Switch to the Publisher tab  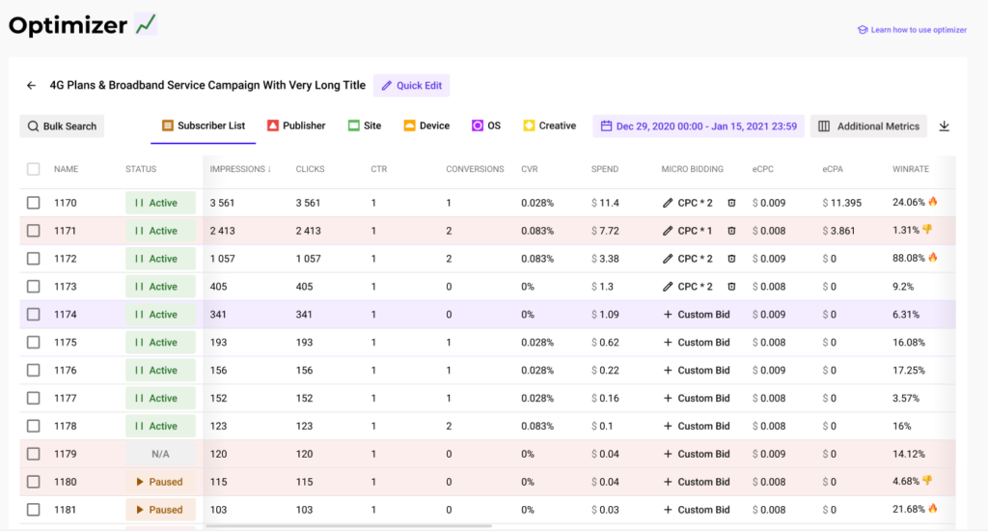(295, 126)
